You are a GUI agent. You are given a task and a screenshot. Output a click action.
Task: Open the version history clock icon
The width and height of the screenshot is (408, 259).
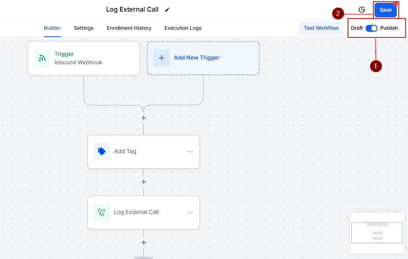[x=362, y=10]
